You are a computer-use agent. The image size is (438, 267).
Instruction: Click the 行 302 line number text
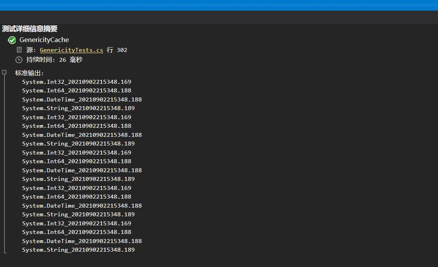[117, 50]
